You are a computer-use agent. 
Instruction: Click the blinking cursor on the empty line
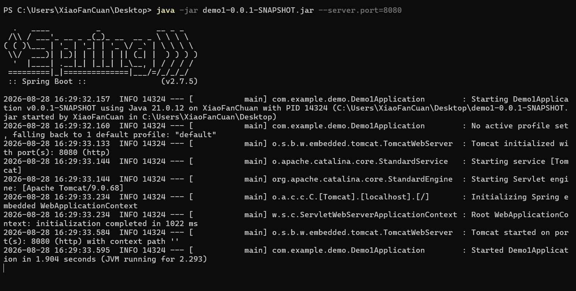pos(4,268)
